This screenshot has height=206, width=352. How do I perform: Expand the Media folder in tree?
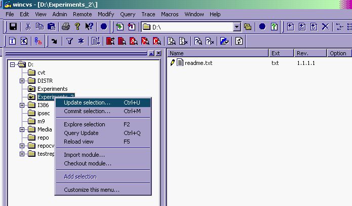(22, 129)
